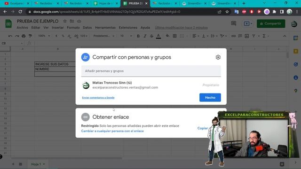The height and width of the screenshot is (169, 301).
Task: Click the browser back arrow
Action: pyautogui.click(x=5, y=12)
